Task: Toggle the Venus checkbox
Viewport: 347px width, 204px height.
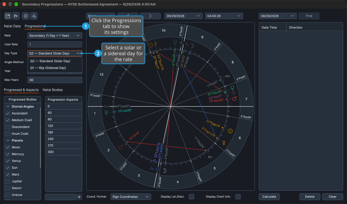Action: (x=8, y=161)
